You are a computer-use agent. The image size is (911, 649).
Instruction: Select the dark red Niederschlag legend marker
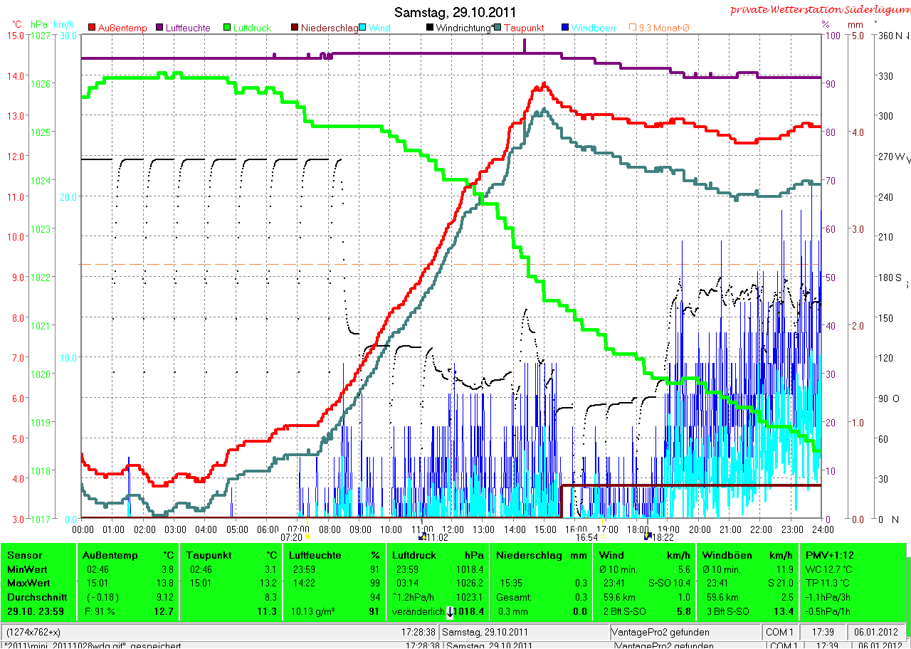(x=295, y=28)
